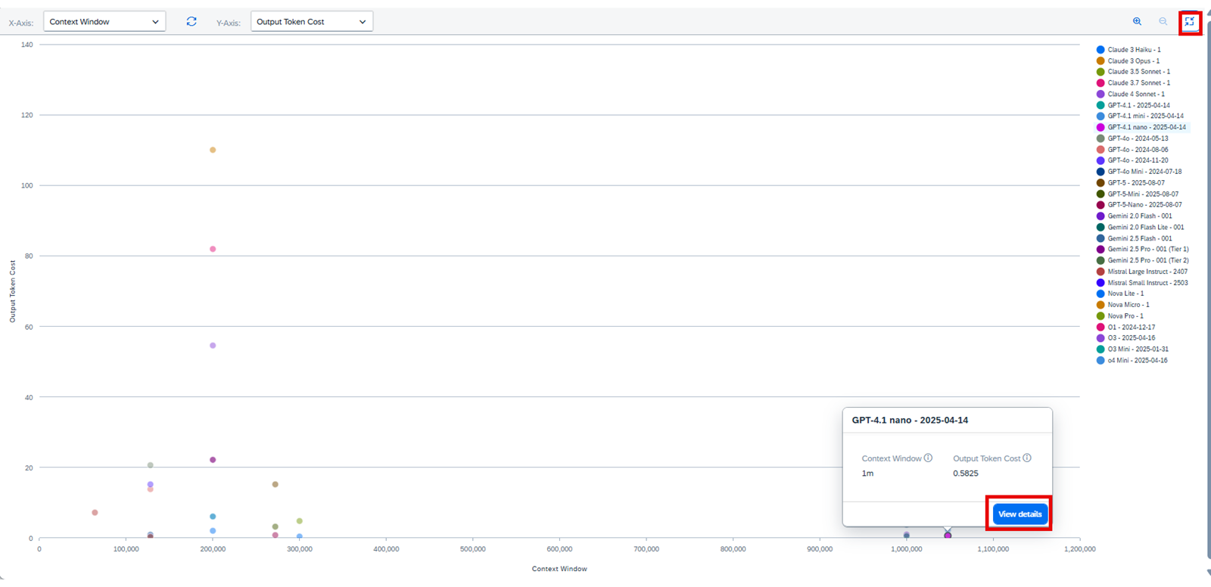Select GPT-5-Mini - 2025-08-07 in the legend
Screen dimensions: 1211x587
point(1138,194)
